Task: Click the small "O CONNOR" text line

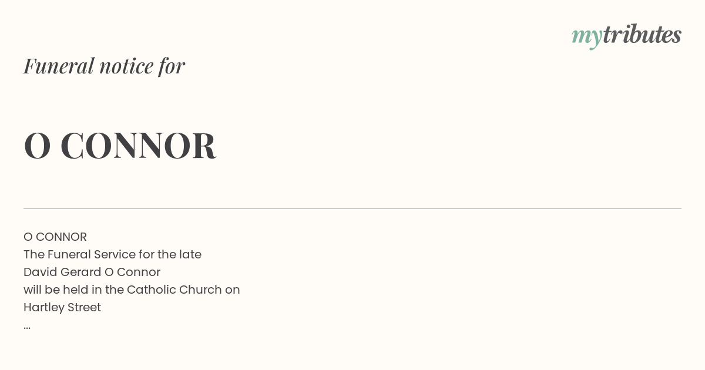Action: [x=55, y=237]
